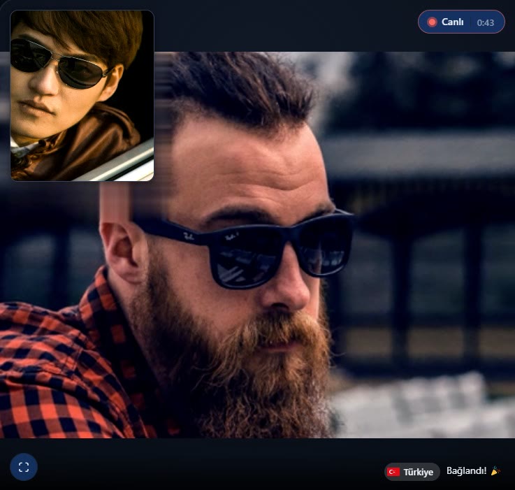
Task: Click the red live recording dot
Action: tap(432, 22)
